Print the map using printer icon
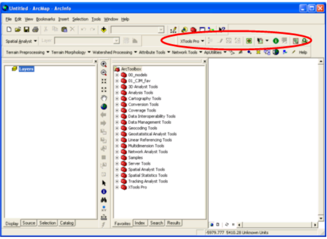This screenshot has width=327, height=239. (x=35, y=29)
